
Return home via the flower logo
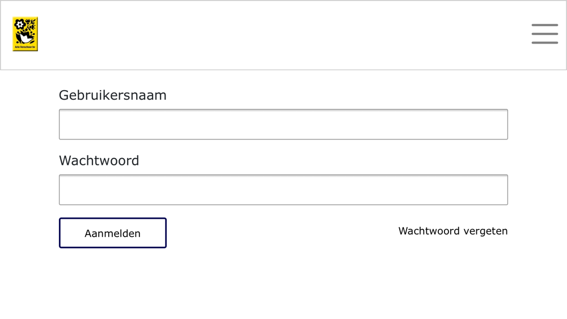26,34
